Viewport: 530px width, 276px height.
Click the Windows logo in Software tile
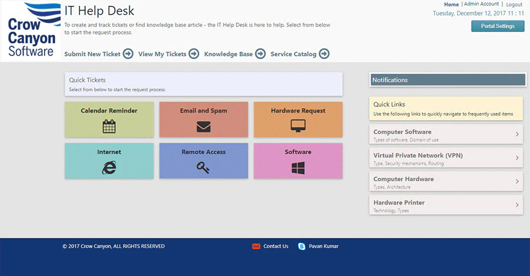(298, 168)
